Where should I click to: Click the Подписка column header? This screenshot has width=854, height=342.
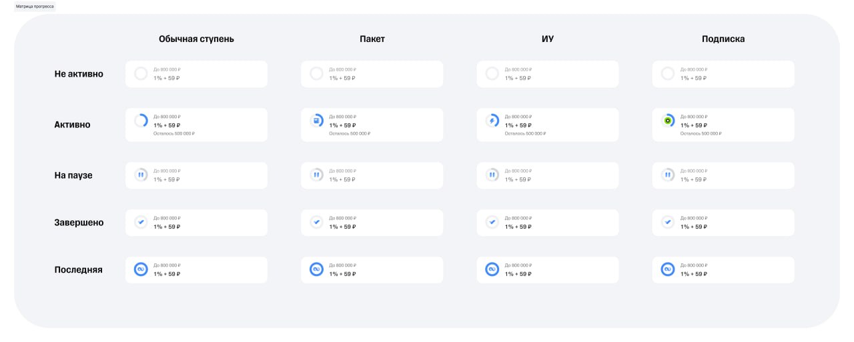[x=723, y=39]
